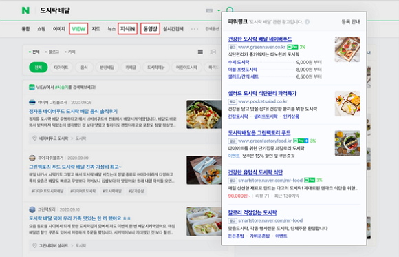Click the location pin next to 네이버푸드 도시락

(x=34, y=138)
